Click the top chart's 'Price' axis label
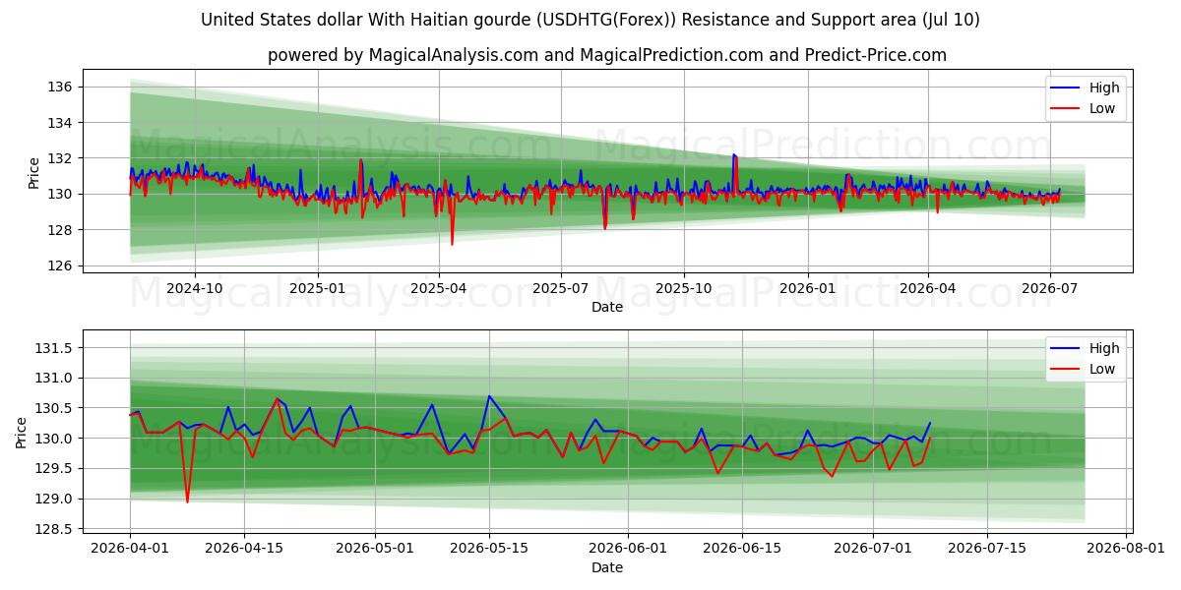The width and height of the screenshot is (1181, 590). click(34, 173)
